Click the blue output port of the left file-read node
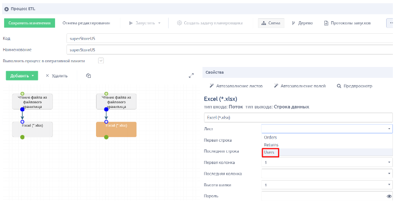The width and height of the screenshot is (396, 205). coord(22,110)
